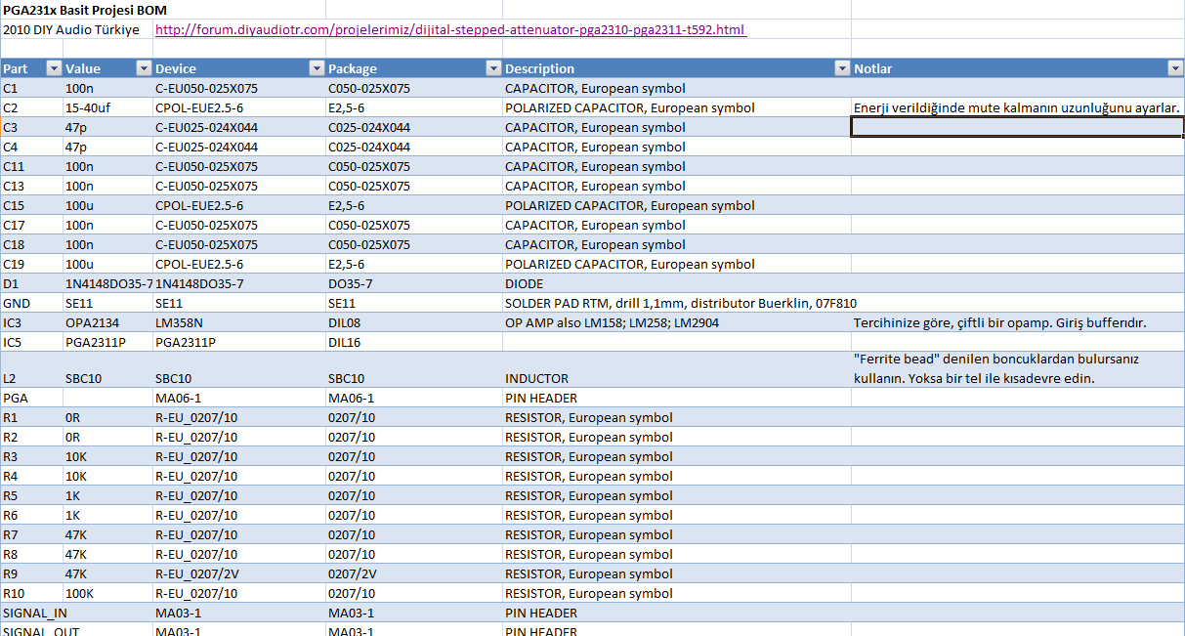Select the 'SOLDER PAD RTM' description cell
Viewport: 1185px width, 636px height.
click(x=680, y=303)
